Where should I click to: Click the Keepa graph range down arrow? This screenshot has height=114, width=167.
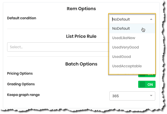151,96
